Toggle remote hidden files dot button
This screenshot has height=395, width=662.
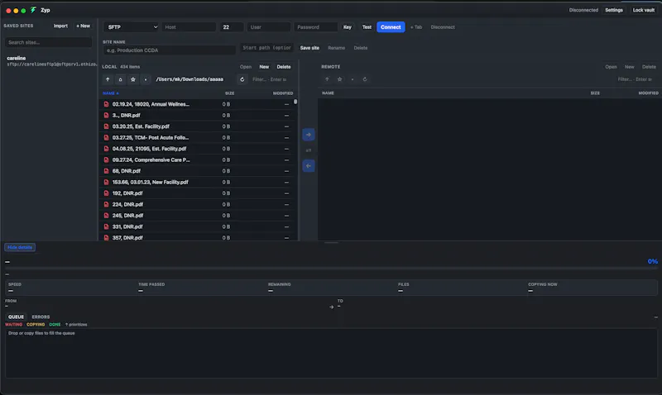(x=353, y=79)
